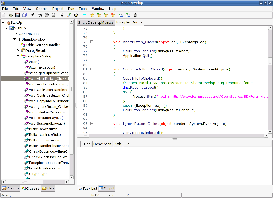Image resolution: width=273 pixels, height=198 pixels.
Task: Switch to the SharpDevelopMain.cs tab
Action: [96, 23]
